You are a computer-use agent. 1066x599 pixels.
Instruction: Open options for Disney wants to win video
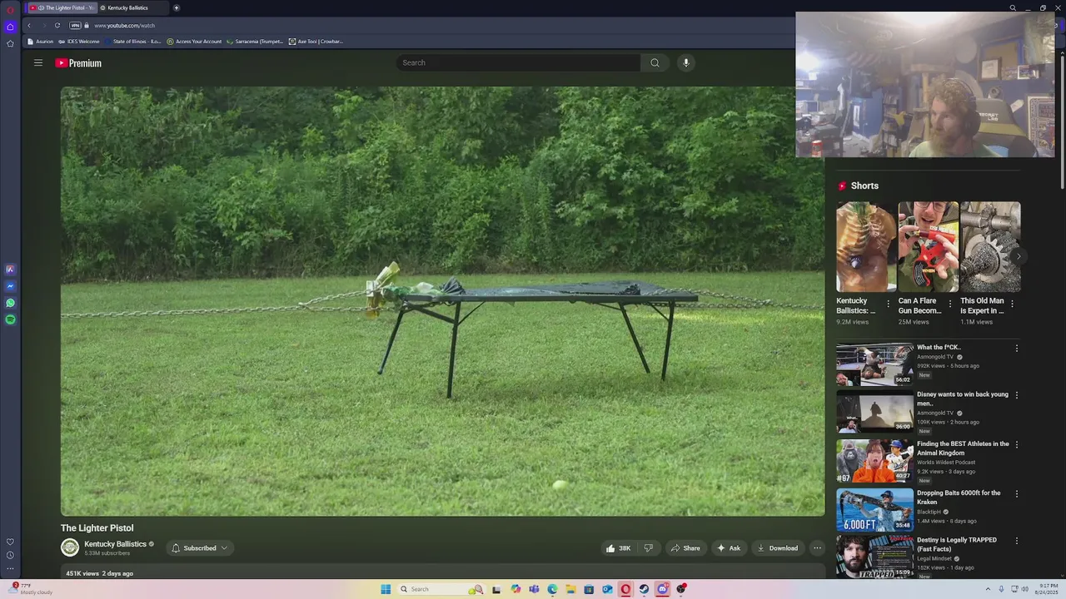(x=1016, y=396)
